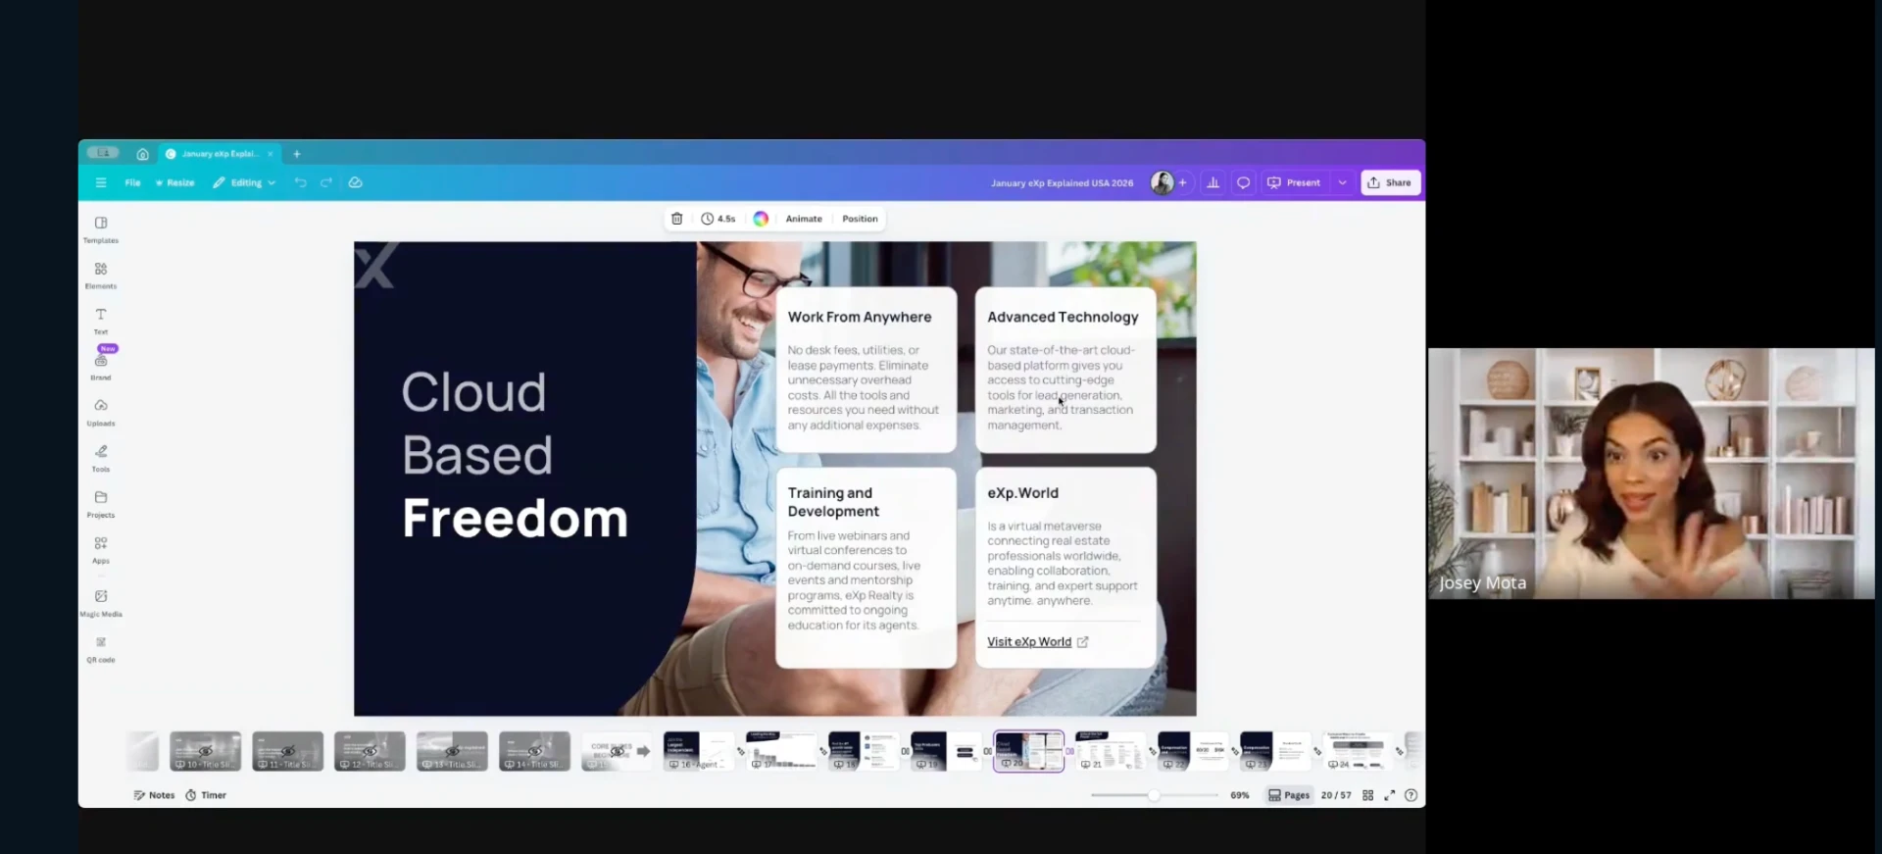This screenshot has height=854, width=1882.
Task: Open the Templates panel in sidebar
Action: tap(101, 229)
